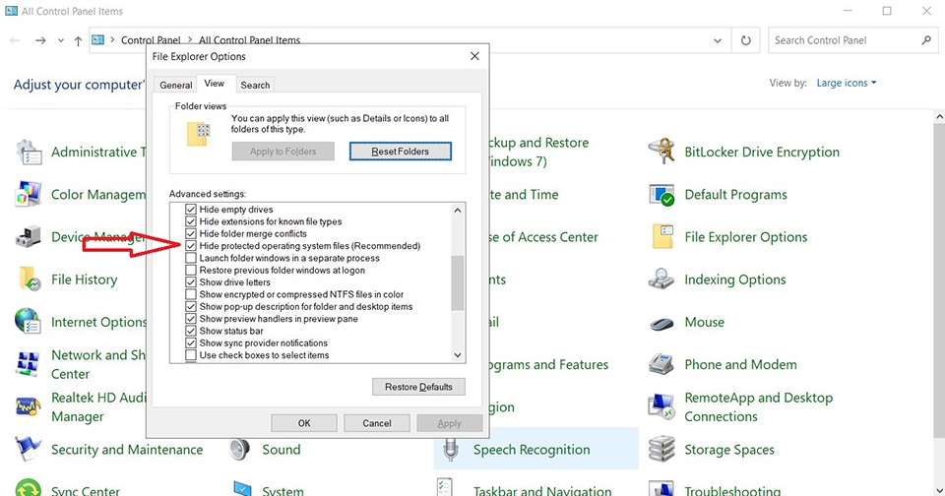The width and height of the screenshot is (945, 496).
Task: Click the Restore Defaults button
Action: 418,387
